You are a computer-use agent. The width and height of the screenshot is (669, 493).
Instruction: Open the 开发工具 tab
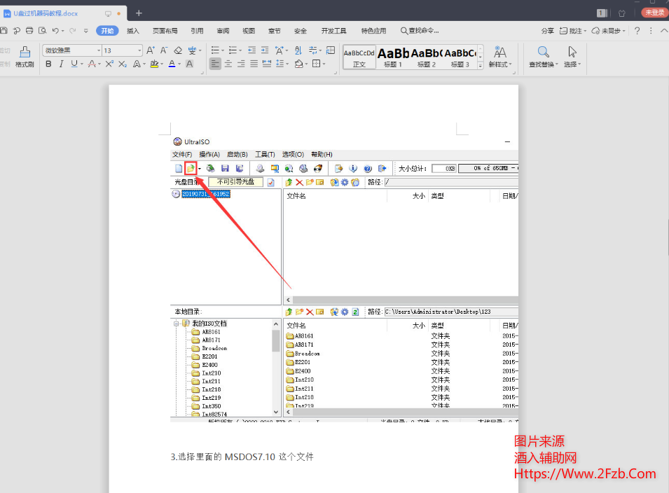point(333,31)
